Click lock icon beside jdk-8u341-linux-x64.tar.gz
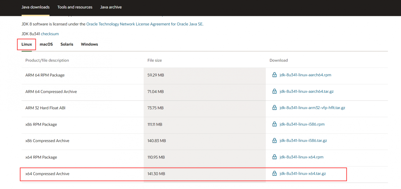This screenshot has height=189, width=401. 274,174
